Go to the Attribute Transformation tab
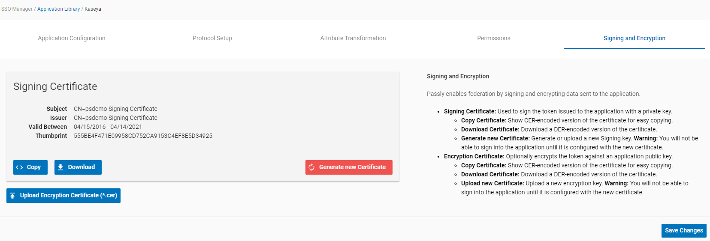The width and height of the screenshot is (710, 241). (x=353, y=38)
